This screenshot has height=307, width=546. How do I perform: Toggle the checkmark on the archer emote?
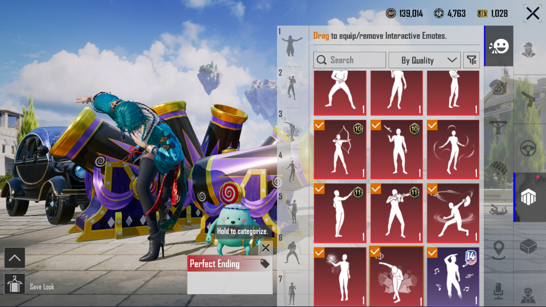319,125
